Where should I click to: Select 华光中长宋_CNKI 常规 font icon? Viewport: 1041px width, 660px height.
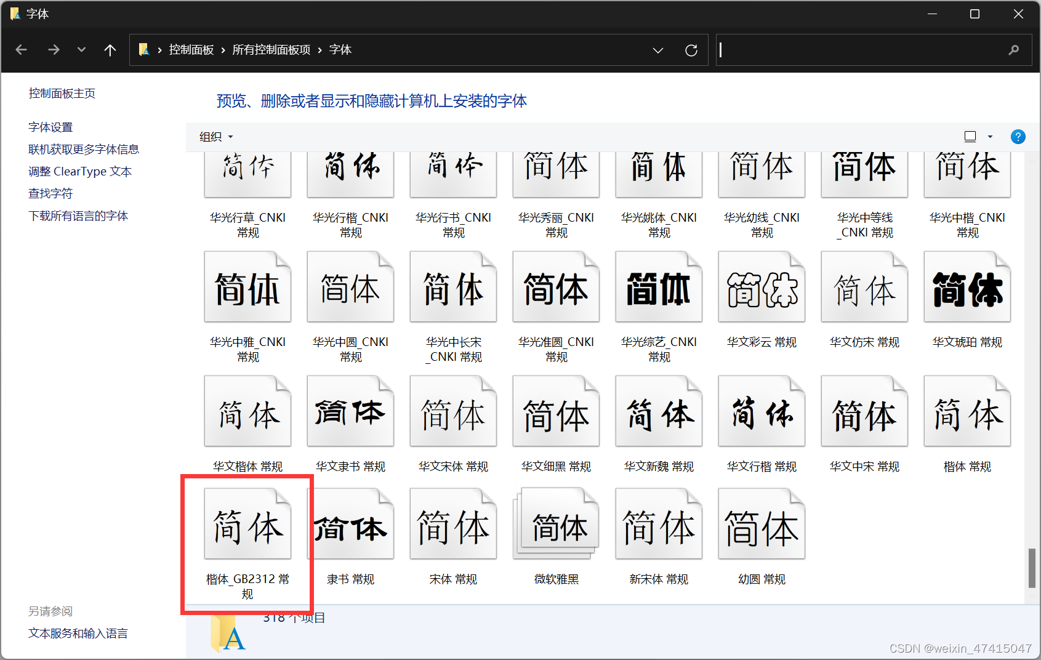pyautogui.click(x=454, y=287)
